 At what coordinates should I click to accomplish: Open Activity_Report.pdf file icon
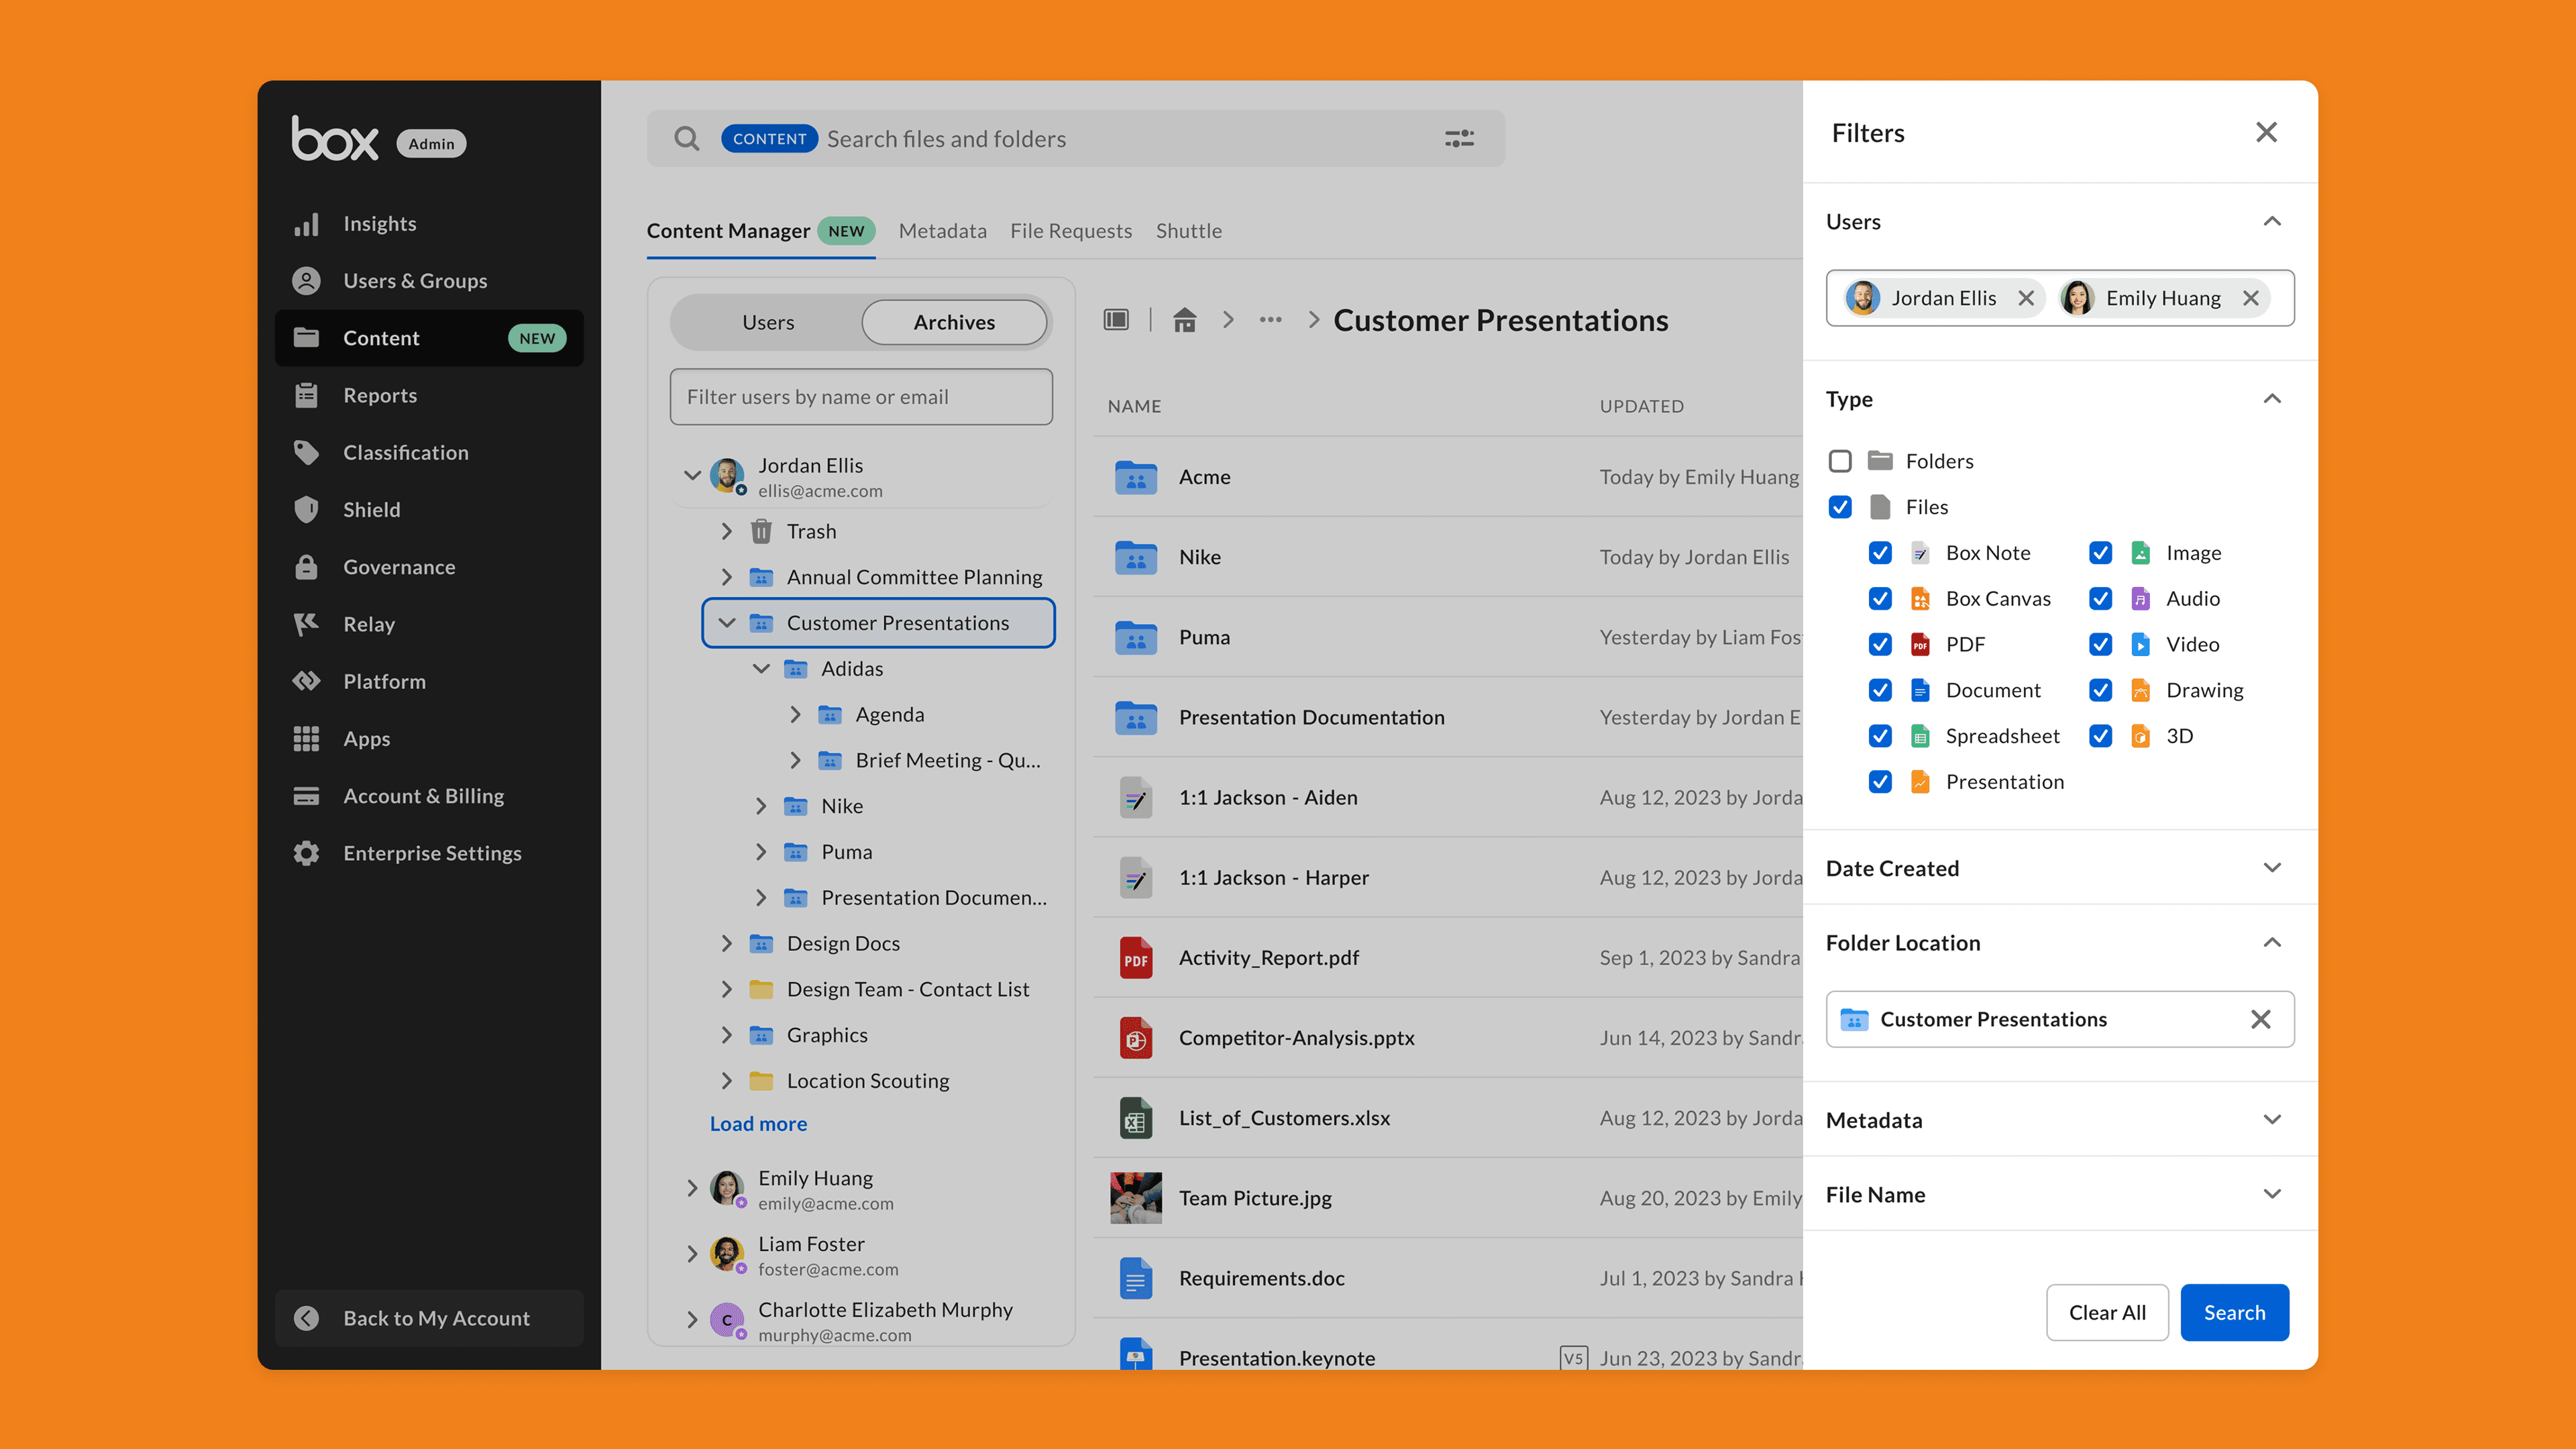(x=1136, y=958)
